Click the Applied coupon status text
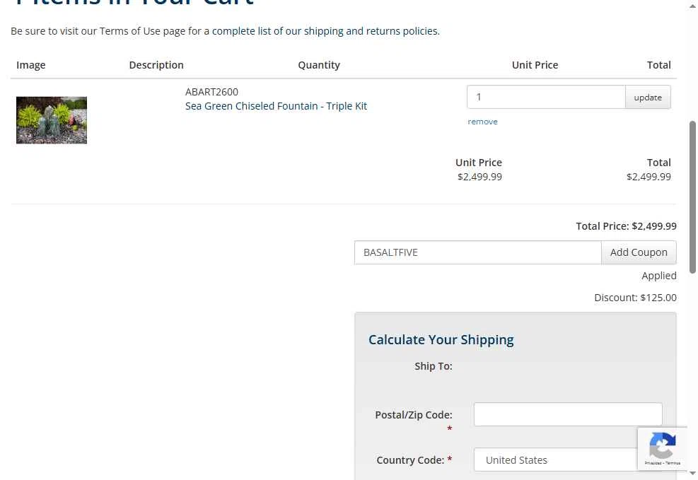This screenshot has width=698, height=480. [659, 276]
